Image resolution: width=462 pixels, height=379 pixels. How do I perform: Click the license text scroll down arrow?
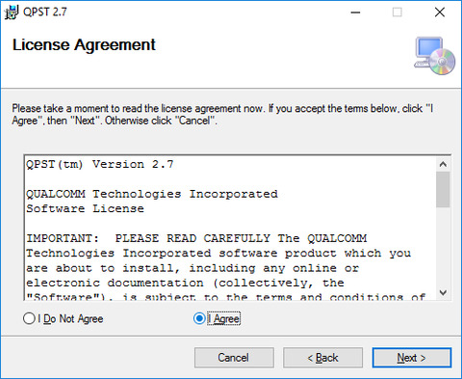(443, 292)
